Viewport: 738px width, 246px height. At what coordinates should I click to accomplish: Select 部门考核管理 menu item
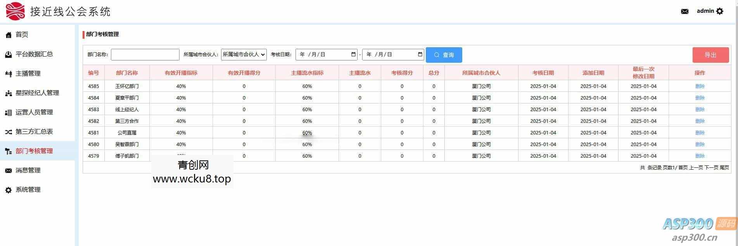pyautogui.click(x=34, y=151)
